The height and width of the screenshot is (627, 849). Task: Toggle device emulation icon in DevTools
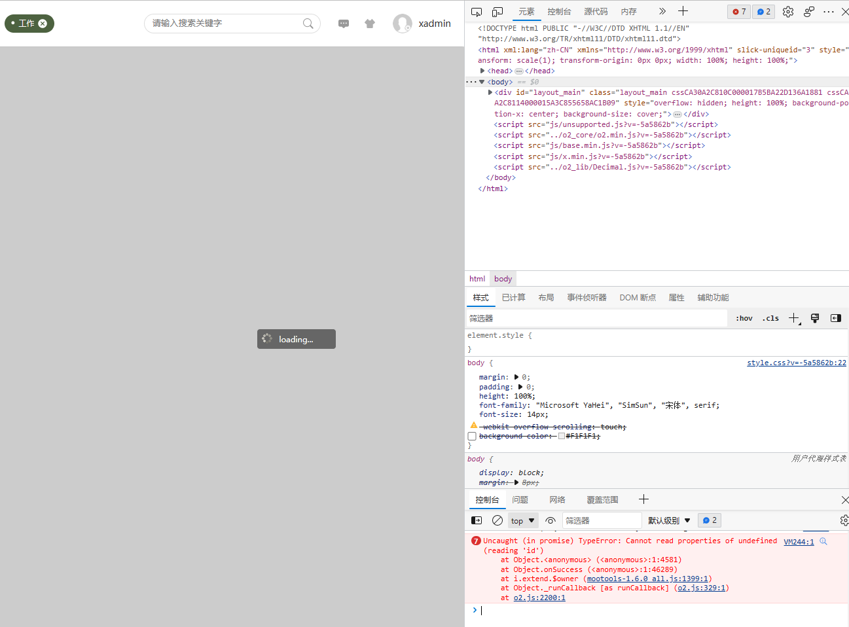pos(497,12)
